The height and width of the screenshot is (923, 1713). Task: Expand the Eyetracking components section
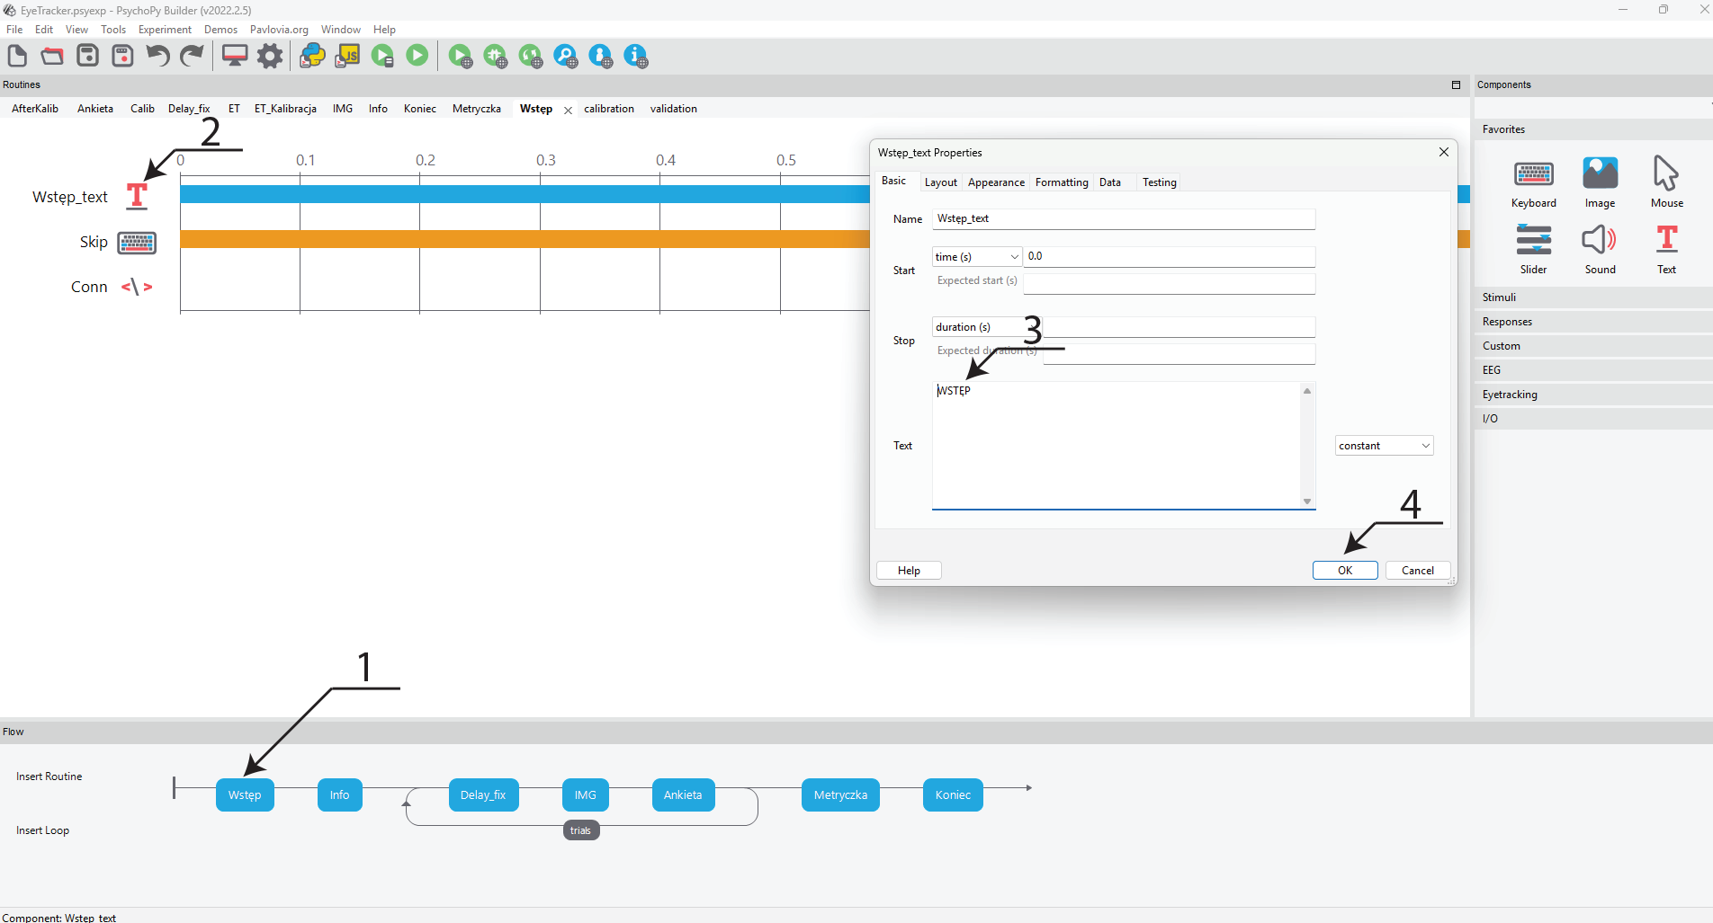tap(1510, 395)
